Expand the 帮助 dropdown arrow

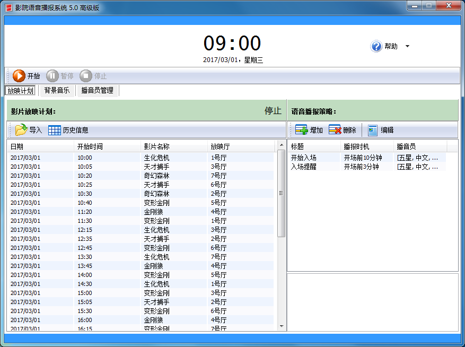point(408,46)
